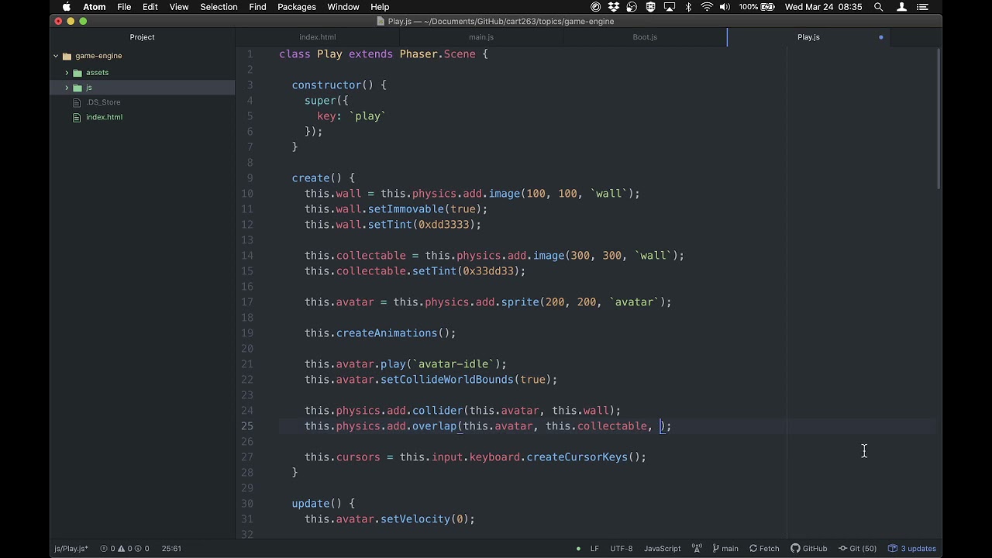Click the AirPlay display icon

669,7
